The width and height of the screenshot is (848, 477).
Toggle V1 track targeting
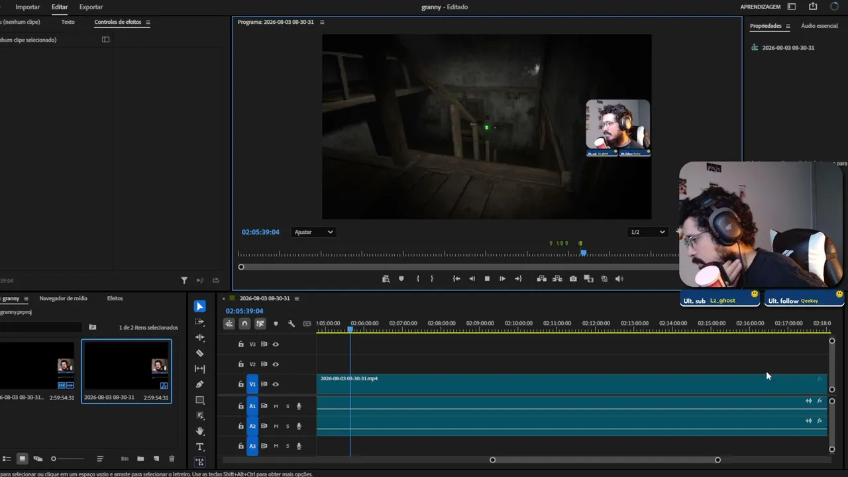(x=252, y=384)
